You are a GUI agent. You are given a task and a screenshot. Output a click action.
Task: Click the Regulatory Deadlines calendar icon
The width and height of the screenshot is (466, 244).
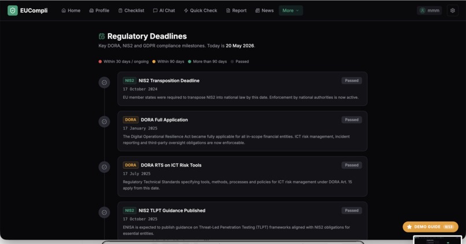102,36
